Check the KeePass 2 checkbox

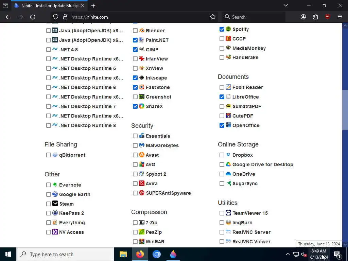(x=49, y=213)
